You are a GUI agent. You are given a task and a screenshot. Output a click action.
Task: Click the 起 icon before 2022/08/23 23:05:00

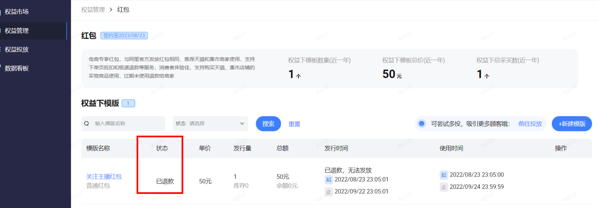[444, 175]
